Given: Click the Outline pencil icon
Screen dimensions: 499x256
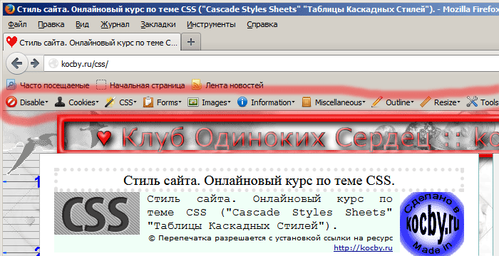Looking at the screenshot, I should pos(376,102).
